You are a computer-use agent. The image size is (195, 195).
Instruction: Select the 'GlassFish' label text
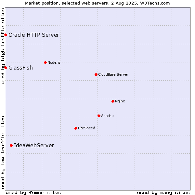point(21,68)
